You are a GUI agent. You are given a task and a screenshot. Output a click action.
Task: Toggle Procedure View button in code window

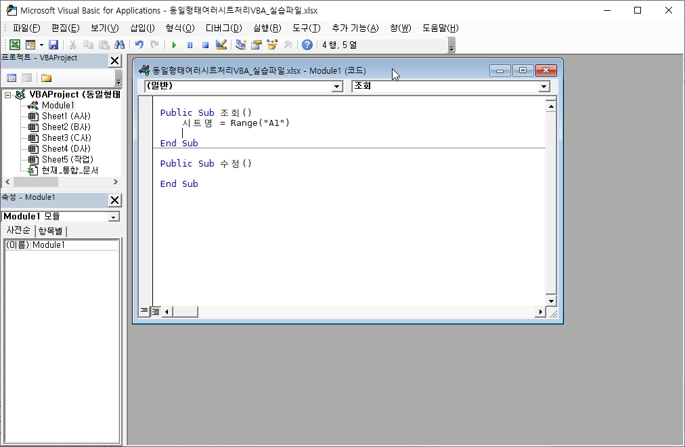tap(144, 311)
